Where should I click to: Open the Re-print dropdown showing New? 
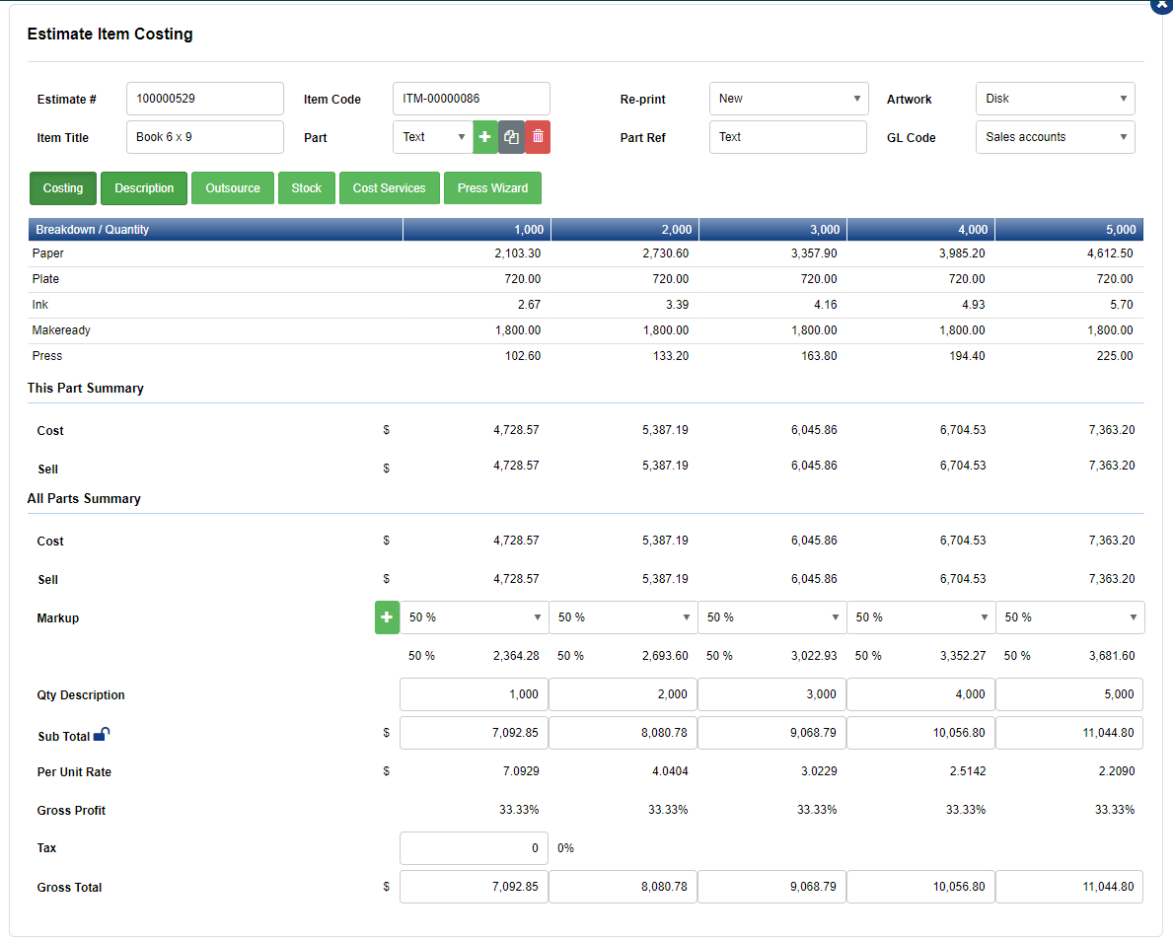[787, 99]
